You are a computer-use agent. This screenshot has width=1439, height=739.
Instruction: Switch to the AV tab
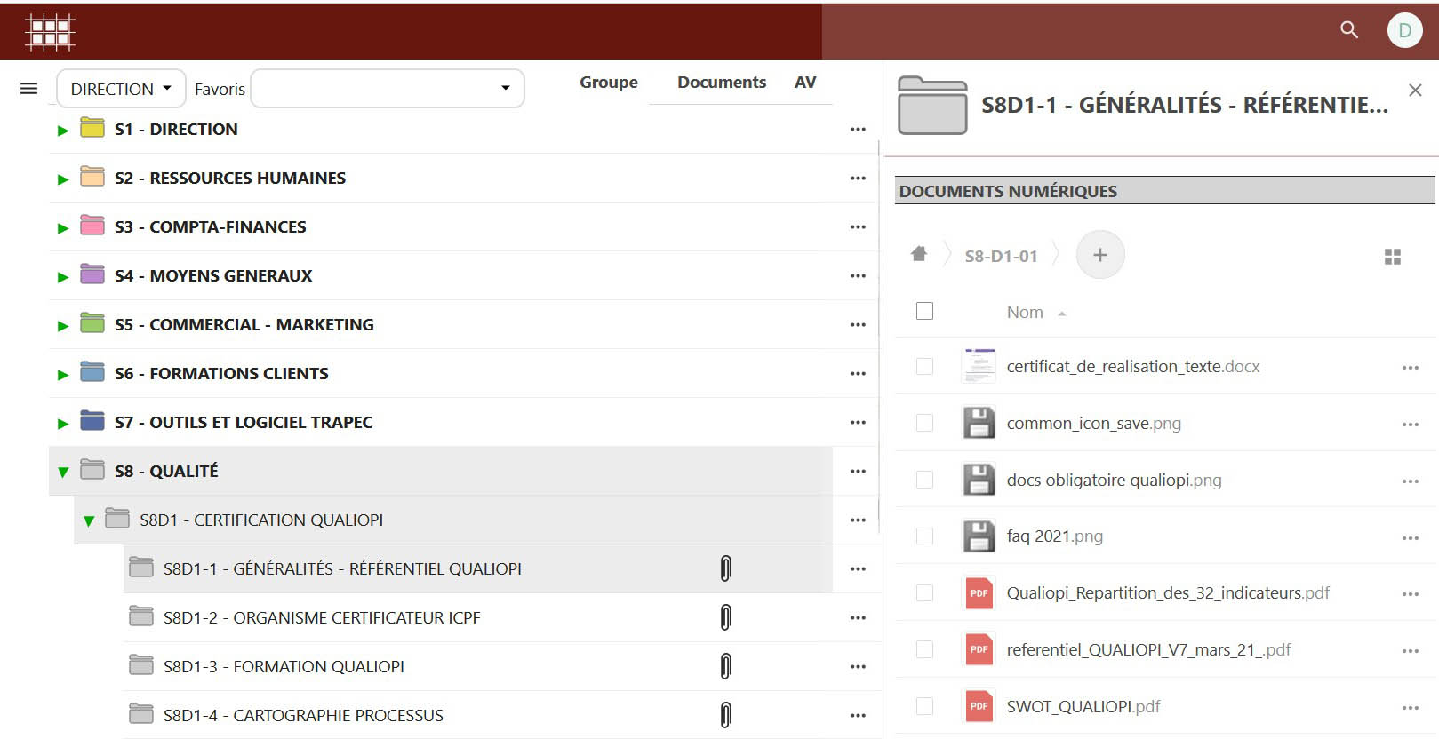click(x=805, y=82)
